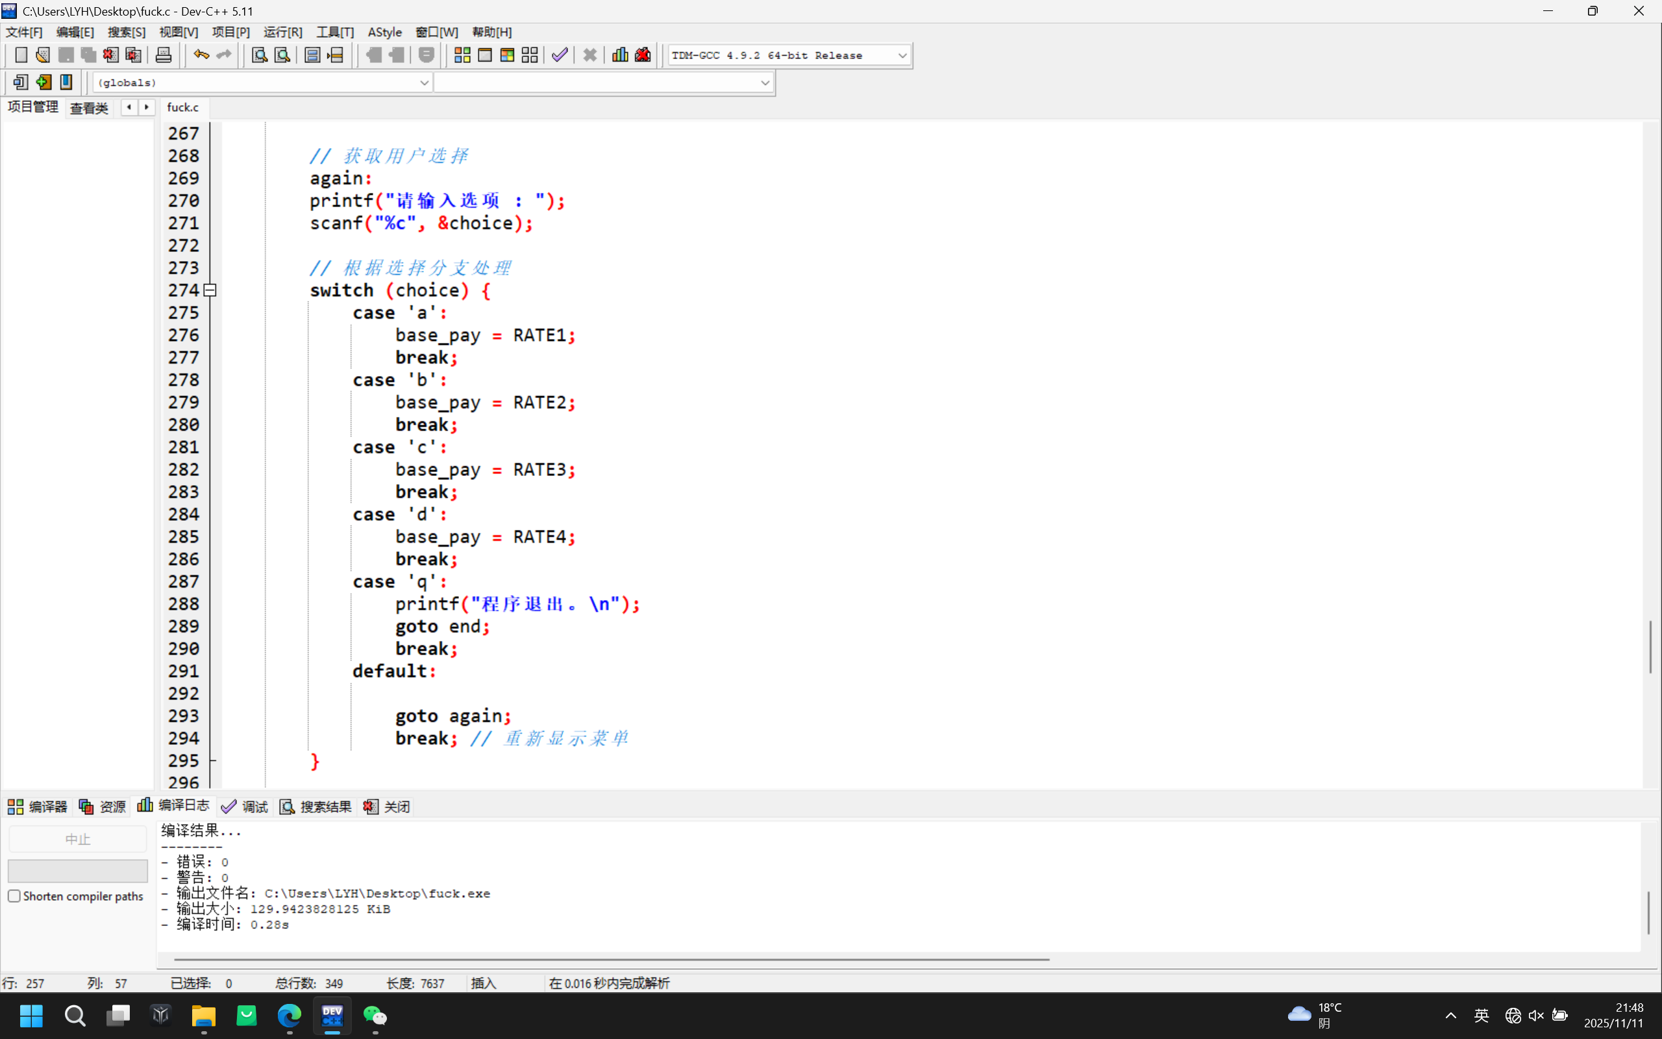The image size is (1662, 1039).
Task: Click the New source file icon
Action: [21, 55]
